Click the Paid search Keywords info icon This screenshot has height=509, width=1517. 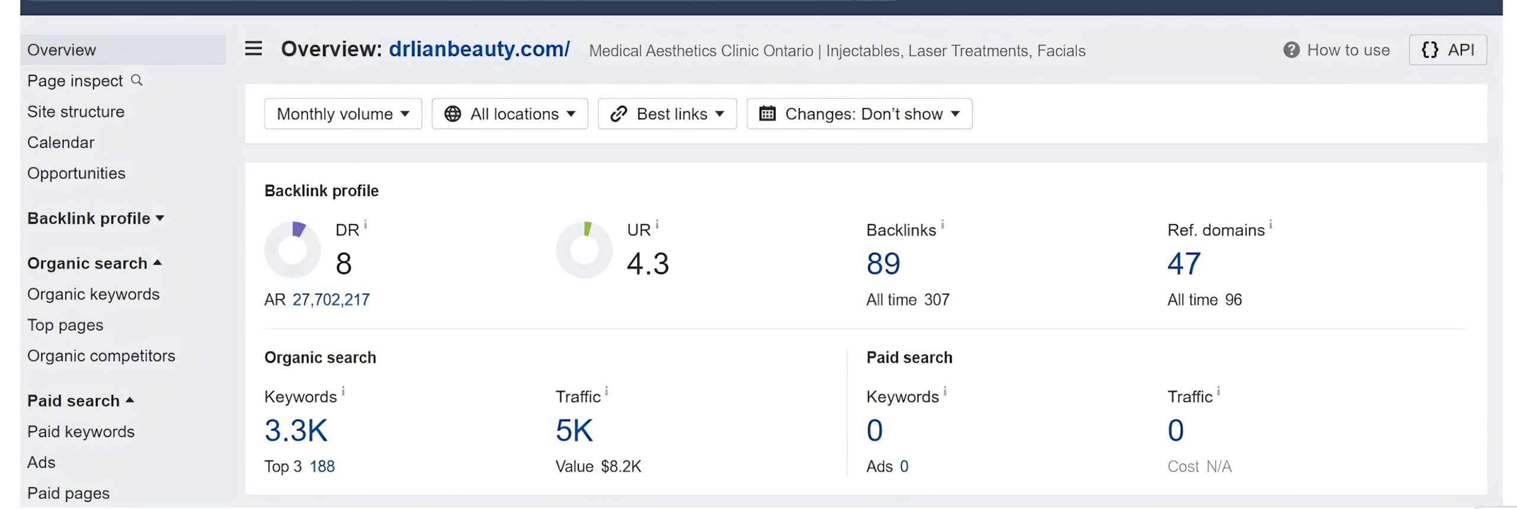coord(946,391)
